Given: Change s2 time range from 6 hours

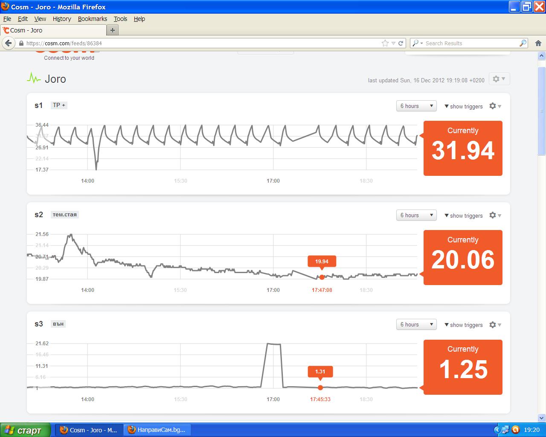Looking at the screenshot, I should (x=416, y=216).
